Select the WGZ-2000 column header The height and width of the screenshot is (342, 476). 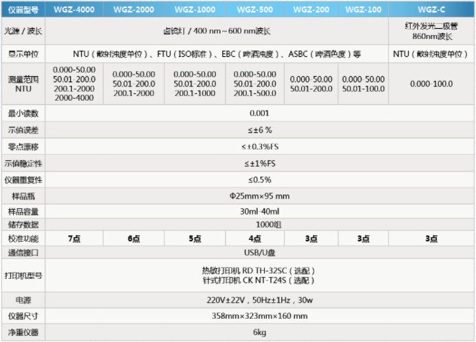134,10
